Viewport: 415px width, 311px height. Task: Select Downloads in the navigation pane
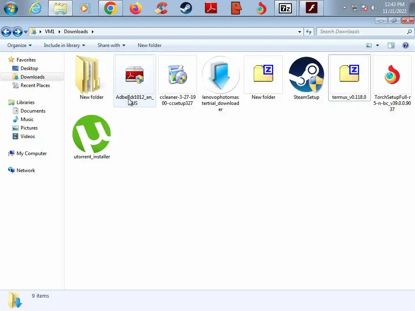click(x=32, y=77)
